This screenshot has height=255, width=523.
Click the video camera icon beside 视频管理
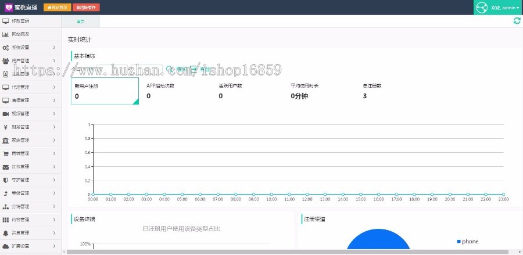(x=6, y=114)
